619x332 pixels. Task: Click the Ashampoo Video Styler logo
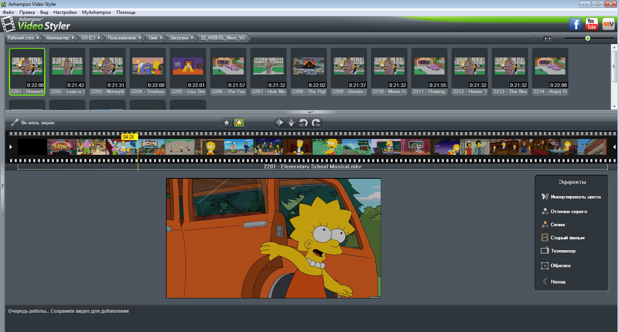(x=36, y=24)
